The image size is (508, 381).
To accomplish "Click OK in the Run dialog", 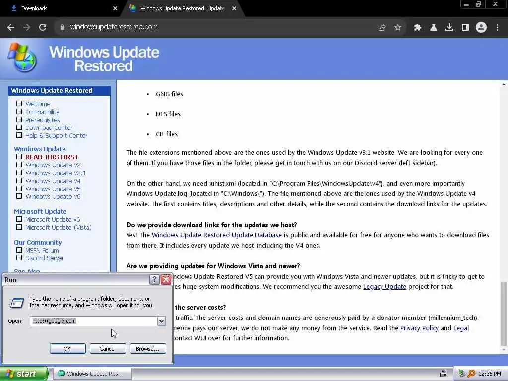I will 67,349.
